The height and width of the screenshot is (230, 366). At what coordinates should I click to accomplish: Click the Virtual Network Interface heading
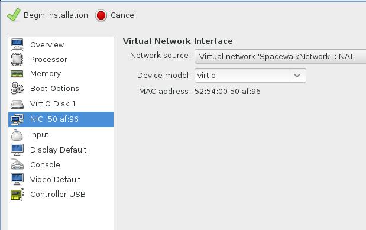(178, 41)
